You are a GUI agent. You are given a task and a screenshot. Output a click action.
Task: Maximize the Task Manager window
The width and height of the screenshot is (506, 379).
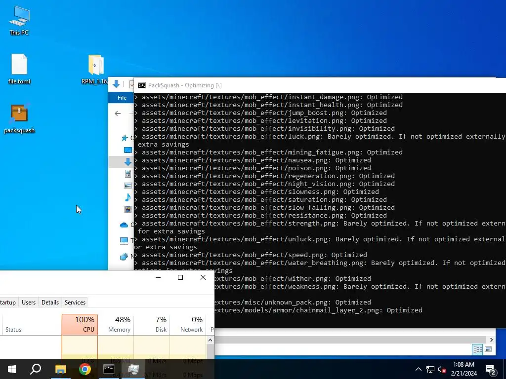[180, 277]
